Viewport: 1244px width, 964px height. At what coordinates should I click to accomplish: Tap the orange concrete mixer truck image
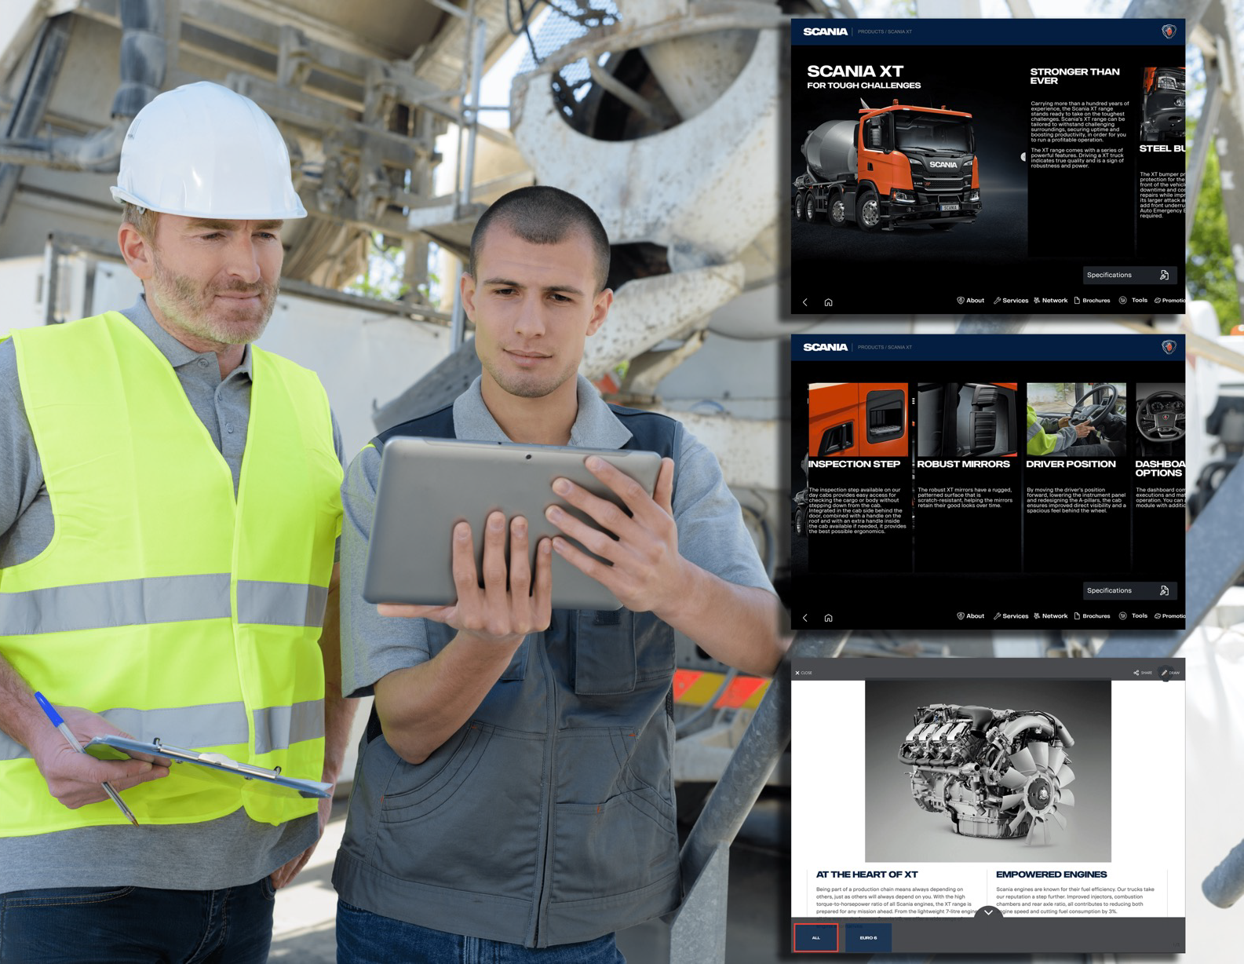tap(889, 167)
